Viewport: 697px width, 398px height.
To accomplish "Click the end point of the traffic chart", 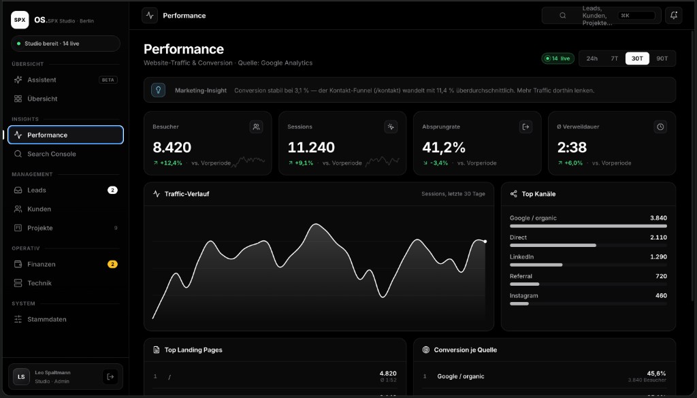I will click(x=485, y=242).
